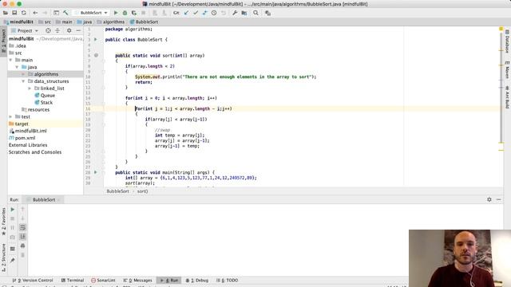Click the Back navigation arrow

point(35,13)
